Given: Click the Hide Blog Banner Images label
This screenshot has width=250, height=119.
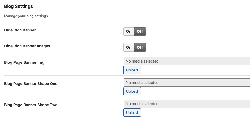Looking at the screenshot, I should click(27, 46).
